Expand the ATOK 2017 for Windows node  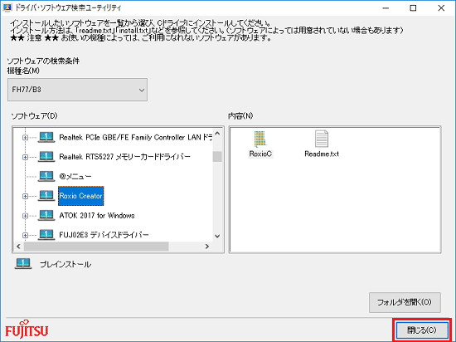[26, 216]
